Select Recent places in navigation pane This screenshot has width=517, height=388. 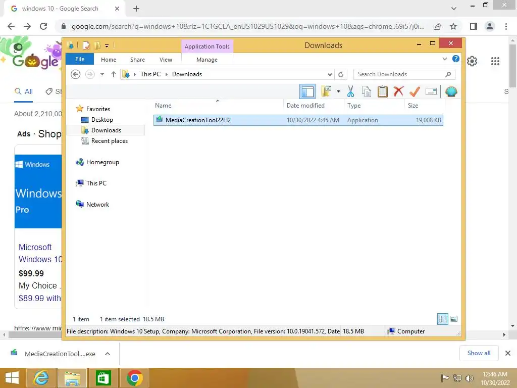pos(110,141)
